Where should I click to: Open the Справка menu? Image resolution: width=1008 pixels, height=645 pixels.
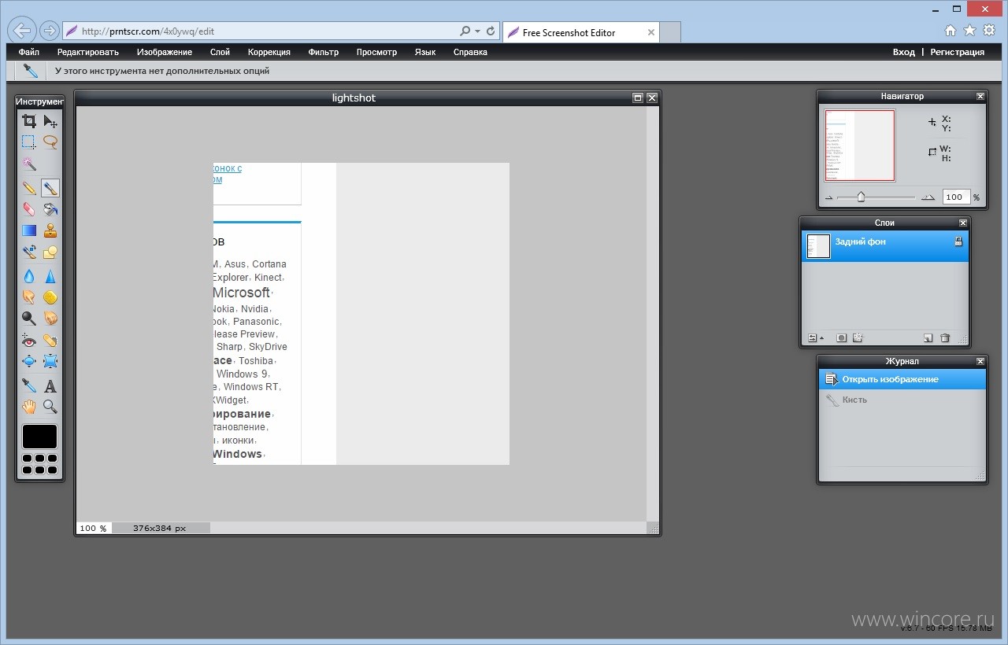point(470,52)
